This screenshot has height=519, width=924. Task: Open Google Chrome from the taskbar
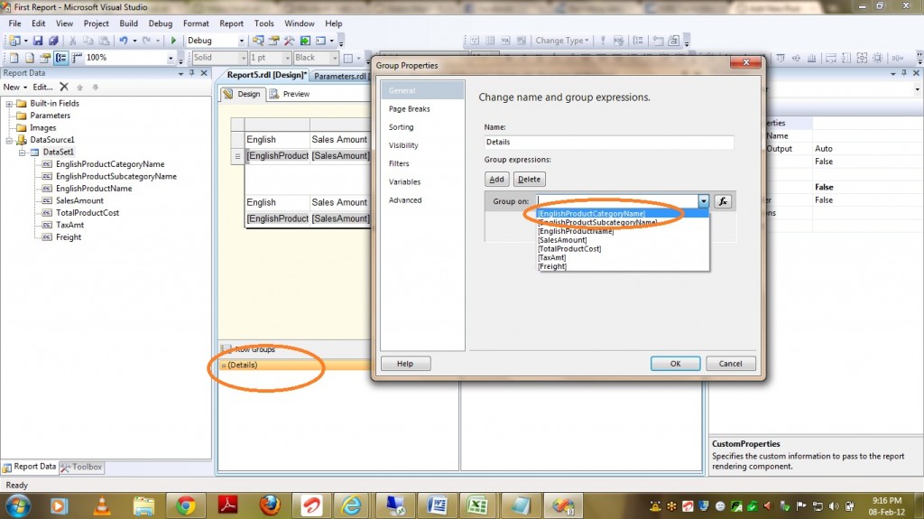tap(186, 504)
